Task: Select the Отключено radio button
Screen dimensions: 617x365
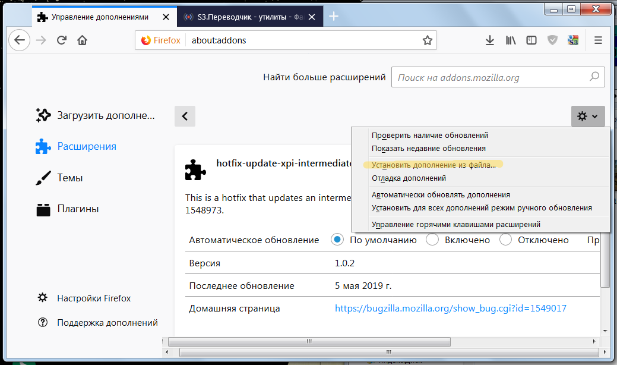Action: pyautogui.click(x=505, y=240)
